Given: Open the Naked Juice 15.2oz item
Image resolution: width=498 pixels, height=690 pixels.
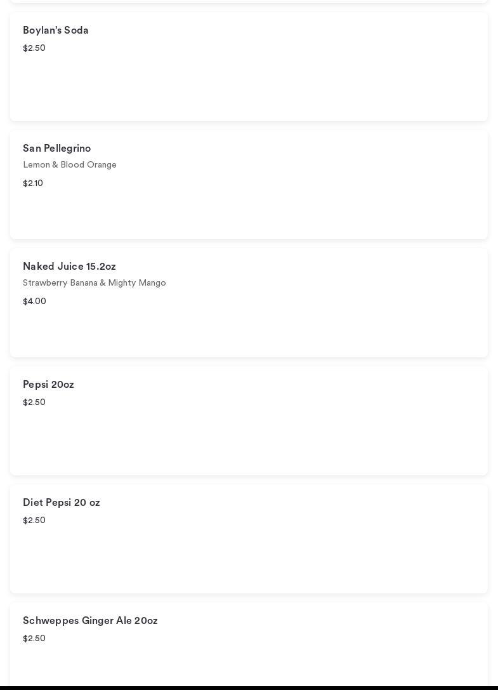Looking at the screenshot, I should pyautogui.click(x=69, y=267).
